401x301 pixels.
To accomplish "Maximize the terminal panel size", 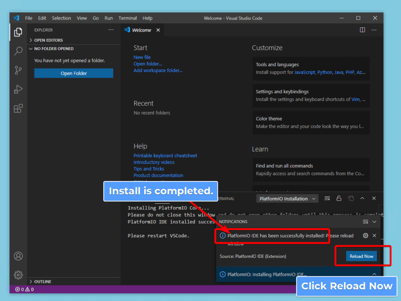I will pos(362,198).
